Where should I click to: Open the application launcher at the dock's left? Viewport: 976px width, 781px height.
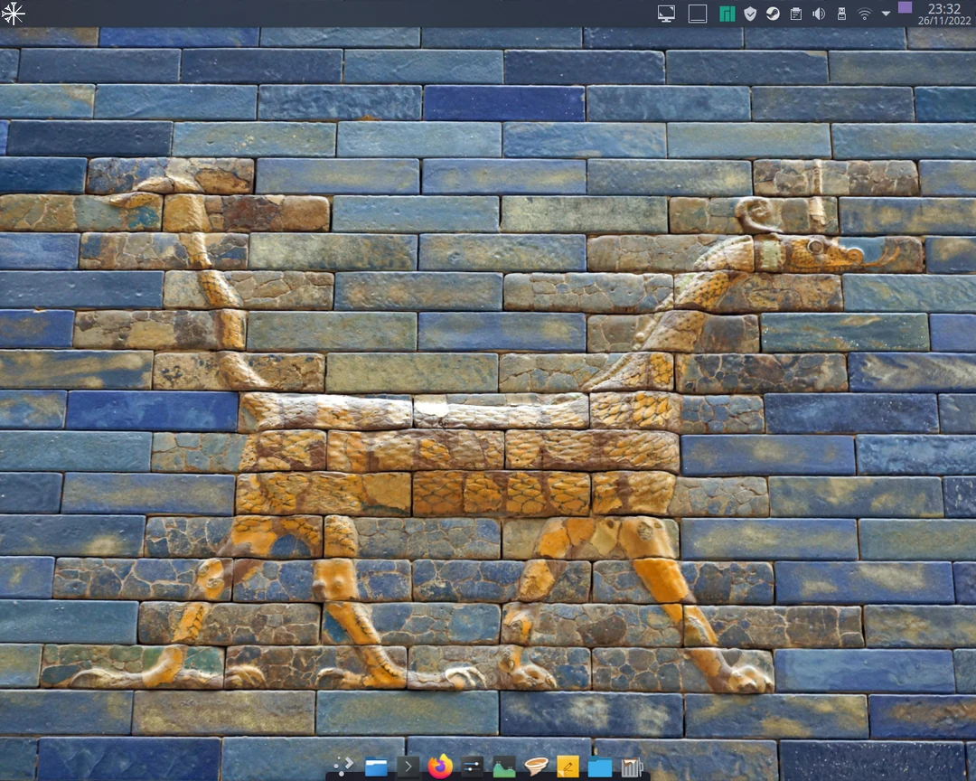click(342, 767)
